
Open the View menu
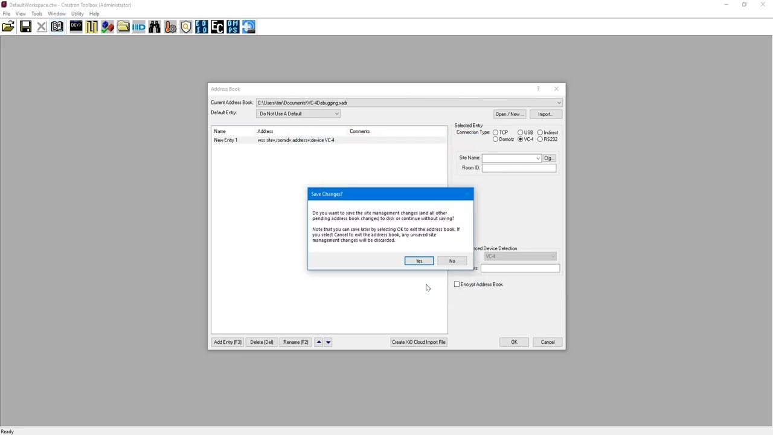coord(21,13)
